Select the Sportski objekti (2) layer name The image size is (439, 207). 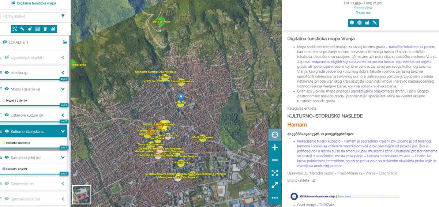coord(26,199)
